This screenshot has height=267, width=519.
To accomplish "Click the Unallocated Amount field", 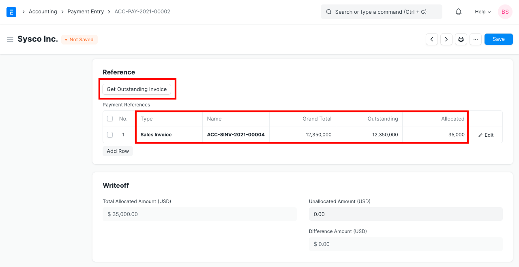I will click(405, 214).
